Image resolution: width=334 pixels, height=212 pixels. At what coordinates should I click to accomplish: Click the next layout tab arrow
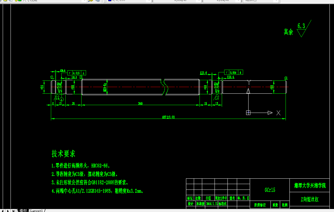point(8,211)
